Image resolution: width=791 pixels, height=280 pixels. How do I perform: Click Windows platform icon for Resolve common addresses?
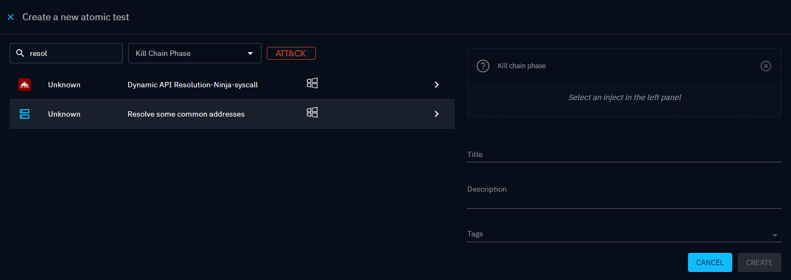[312, 112]
